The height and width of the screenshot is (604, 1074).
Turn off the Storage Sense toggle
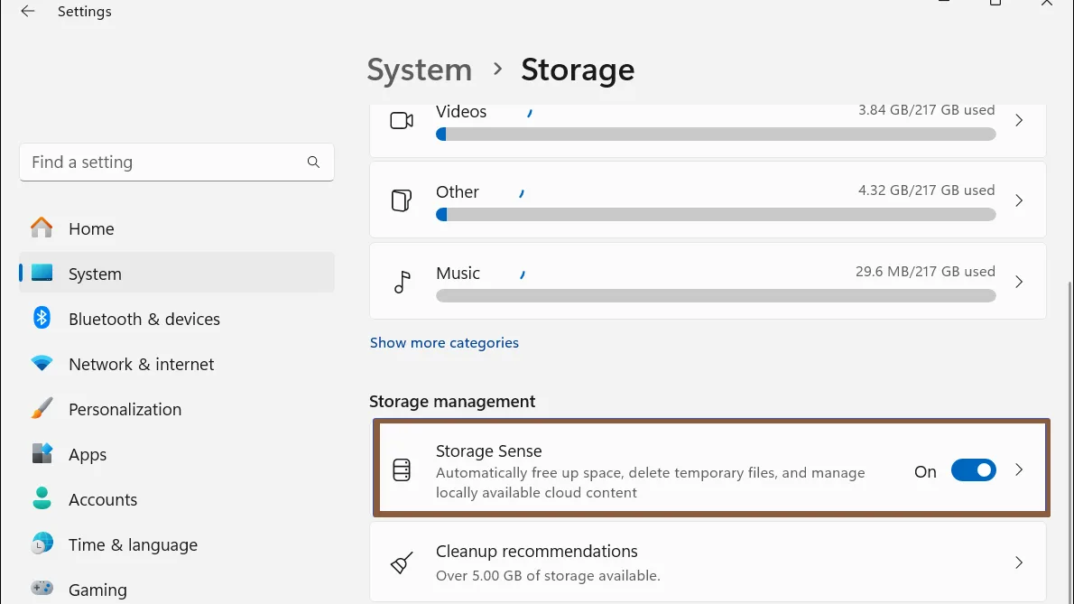coord(973,470)
